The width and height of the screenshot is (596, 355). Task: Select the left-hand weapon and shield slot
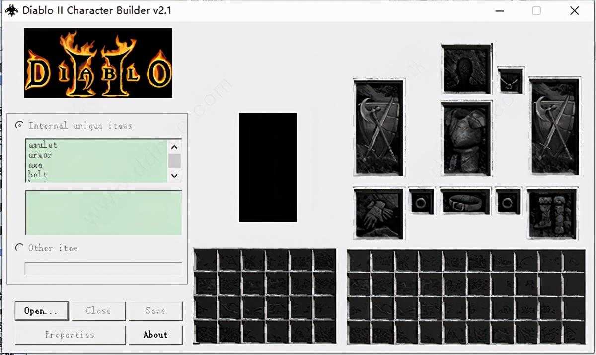click(x=378, y=126)
